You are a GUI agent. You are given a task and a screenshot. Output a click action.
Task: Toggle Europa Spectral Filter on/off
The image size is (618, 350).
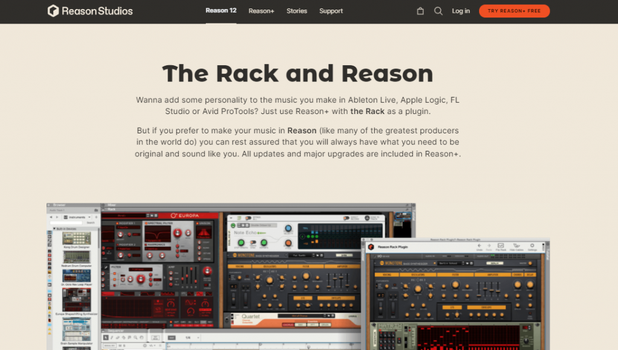point(146,223)
